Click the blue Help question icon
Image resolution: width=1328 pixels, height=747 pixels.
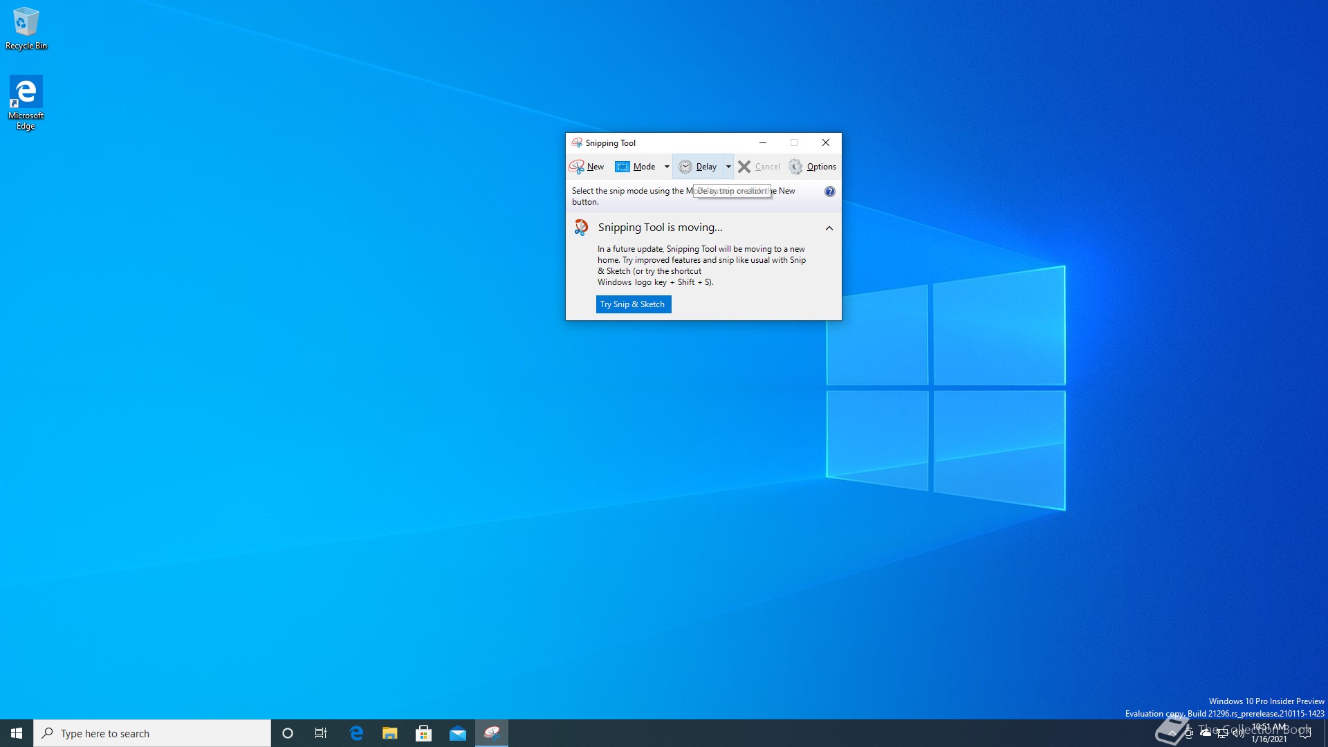(829, 192)
